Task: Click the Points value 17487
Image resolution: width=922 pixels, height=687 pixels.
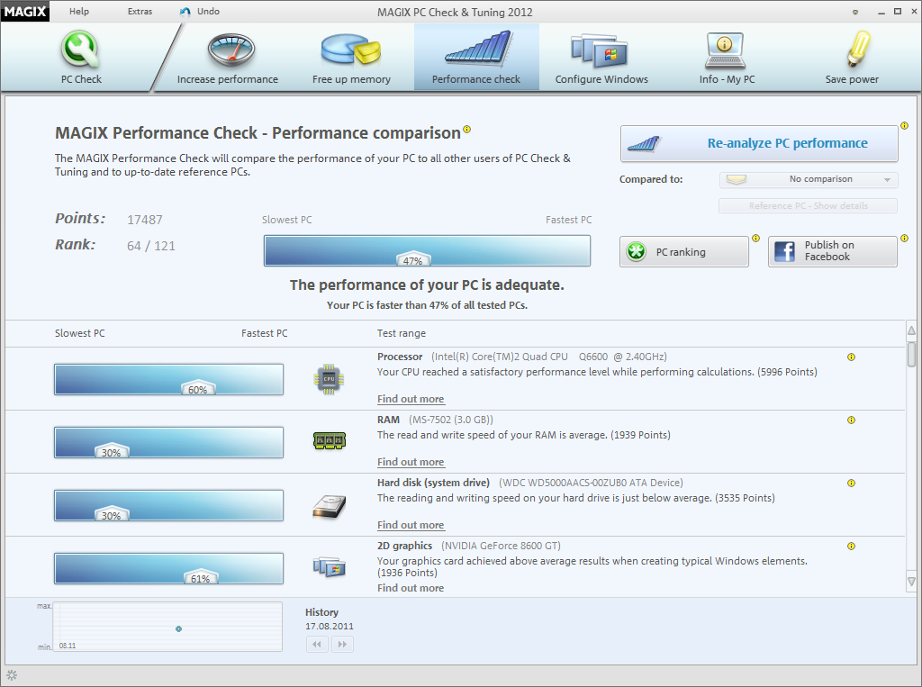Action: (x=145, y=220)
